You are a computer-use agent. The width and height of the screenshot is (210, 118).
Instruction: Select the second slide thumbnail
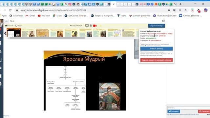coord(28,32)
